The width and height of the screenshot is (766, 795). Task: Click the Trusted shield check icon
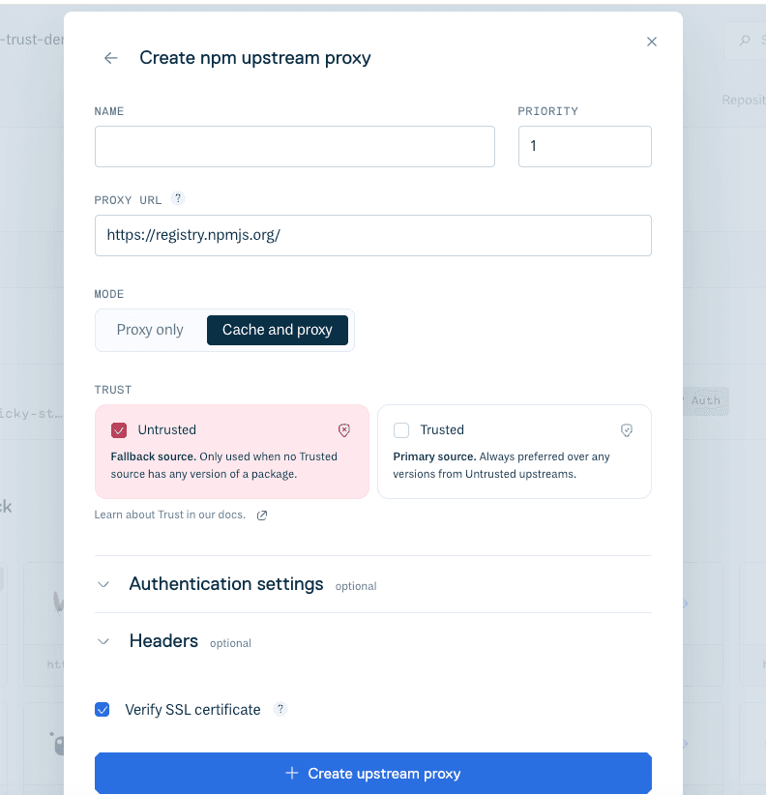point(627,430)
